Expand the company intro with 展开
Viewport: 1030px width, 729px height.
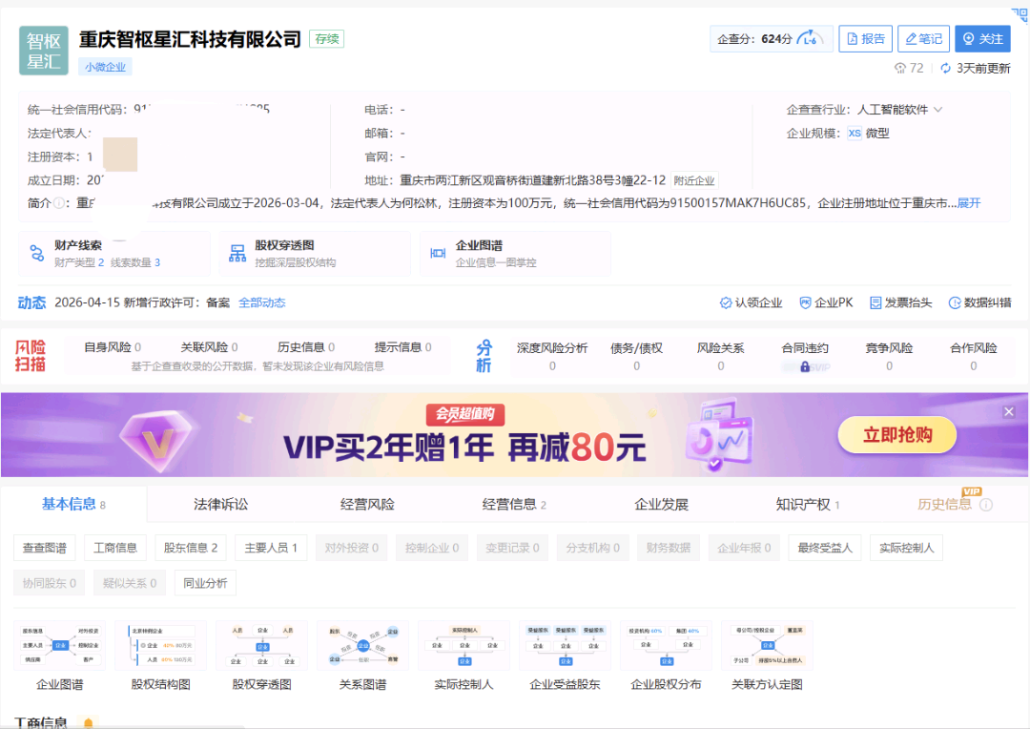pos(969,203)
